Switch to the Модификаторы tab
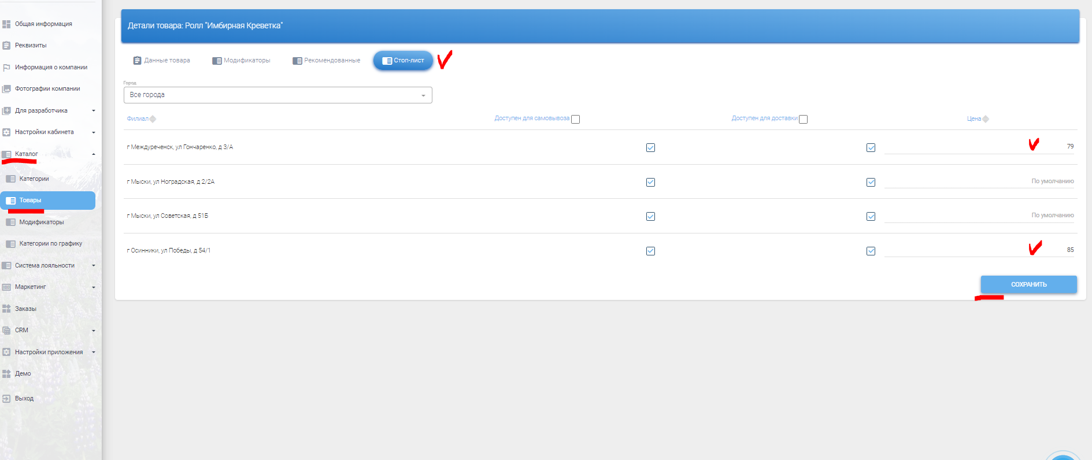This screenshot has height=460, width=1092. [241, 61]
